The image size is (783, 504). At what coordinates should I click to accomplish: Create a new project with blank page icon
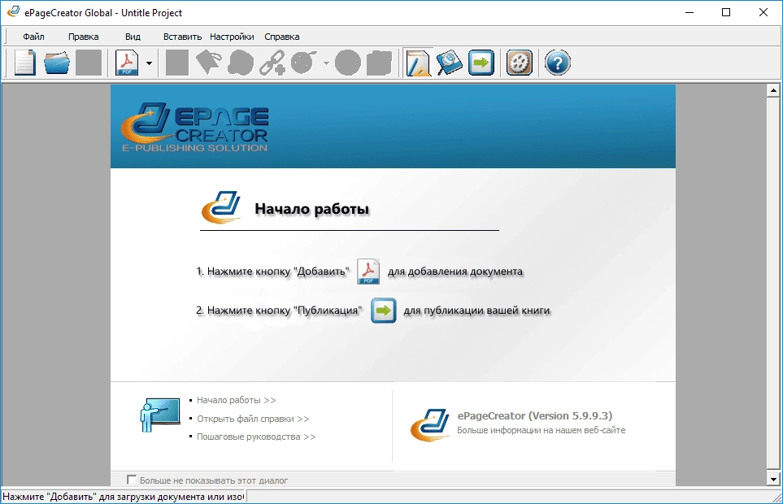coord(25,63)
